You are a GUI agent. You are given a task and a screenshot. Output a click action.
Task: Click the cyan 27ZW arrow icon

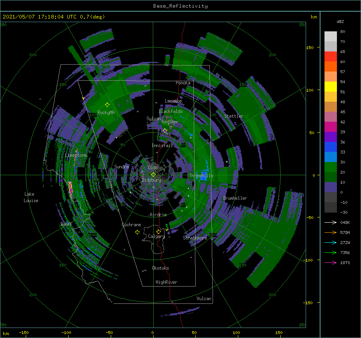point(331,242)
